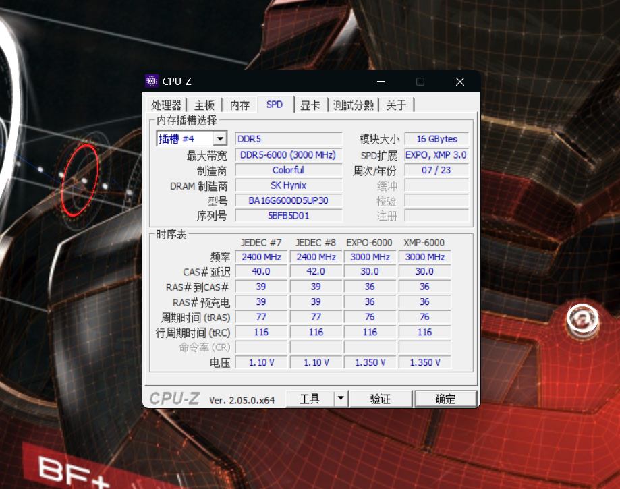
Task: Click the manufacturer field showing Colorful
Action: tap(288, 171)
